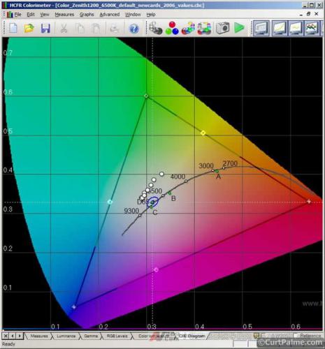This screenshot has width=325, height=349.
Task: Switch to the Measures tab
Action: (39, 336)
